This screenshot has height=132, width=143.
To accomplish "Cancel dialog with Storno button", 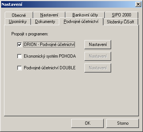I will click(123, 123).
